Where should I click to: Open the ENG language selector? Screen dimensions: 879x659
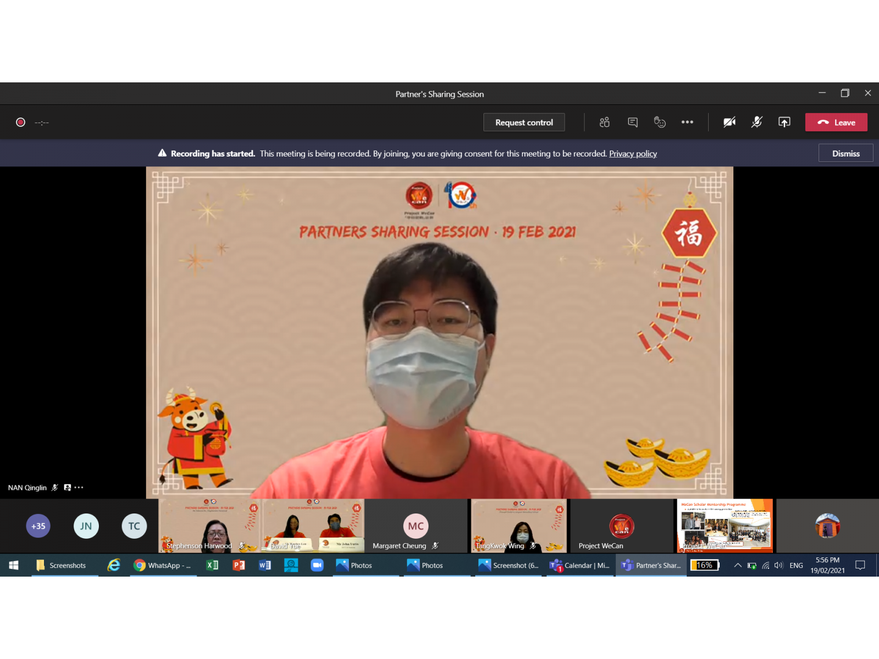click(x=795, y=565)
